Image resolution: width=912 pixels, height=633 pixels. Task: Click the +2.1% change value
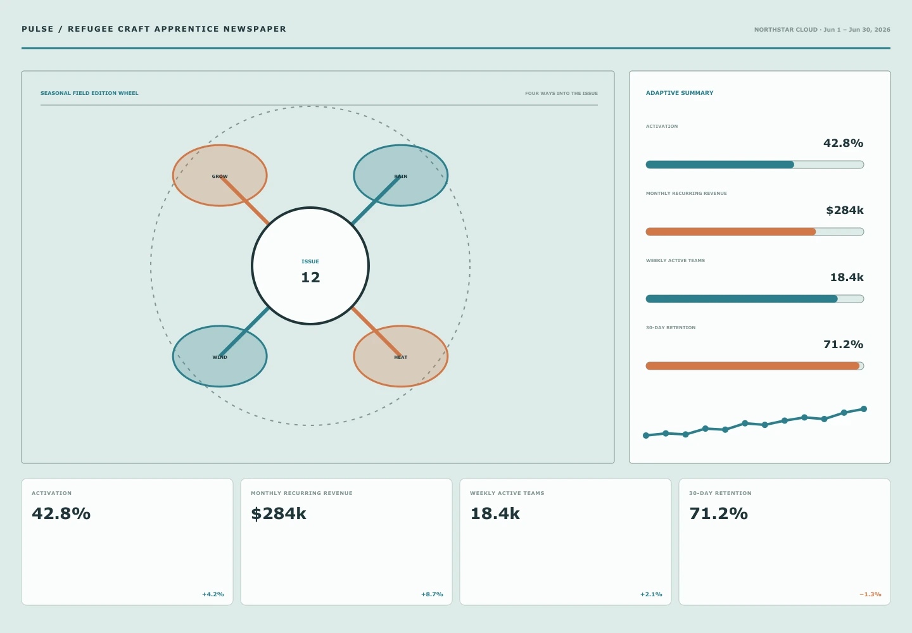point(651,594)
